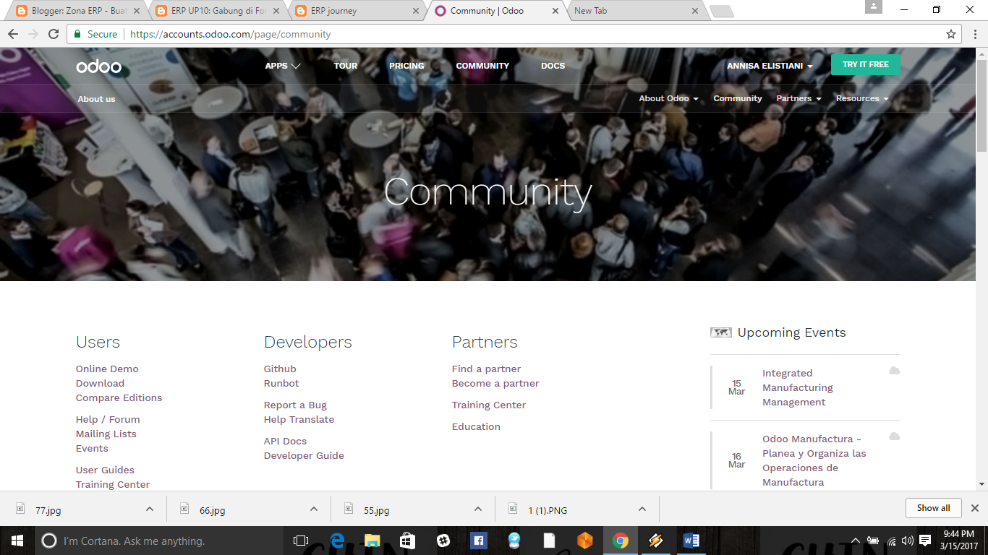
Task: Close the ERP journey tab
Action: (415, 11)
